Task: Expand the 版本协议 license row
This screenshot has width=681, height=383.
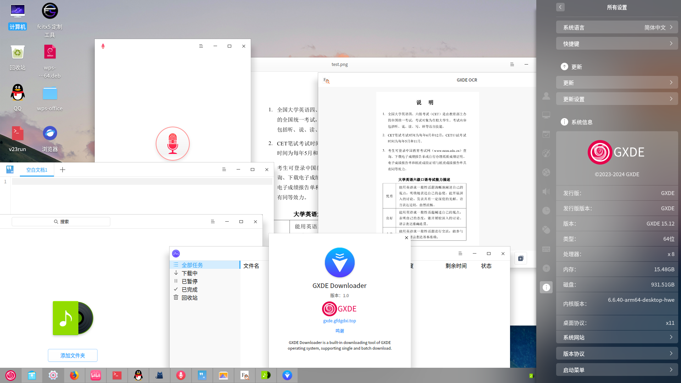Action: [617, 354]
